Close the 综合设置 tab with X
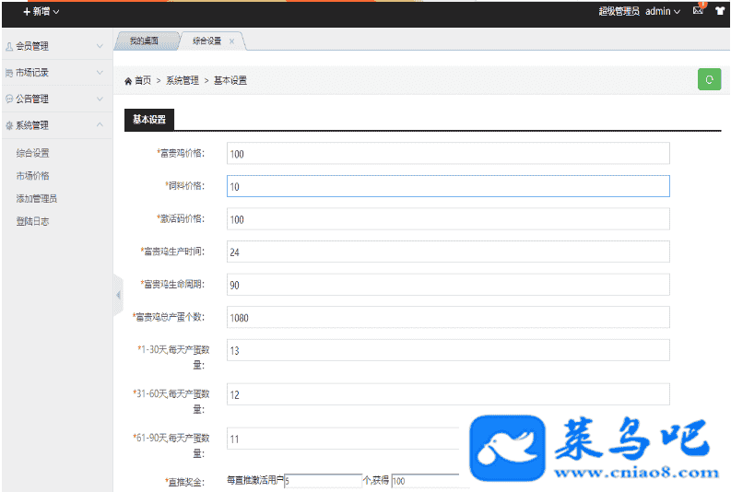The width and height of the screenshot is (731, 492). 231,41
